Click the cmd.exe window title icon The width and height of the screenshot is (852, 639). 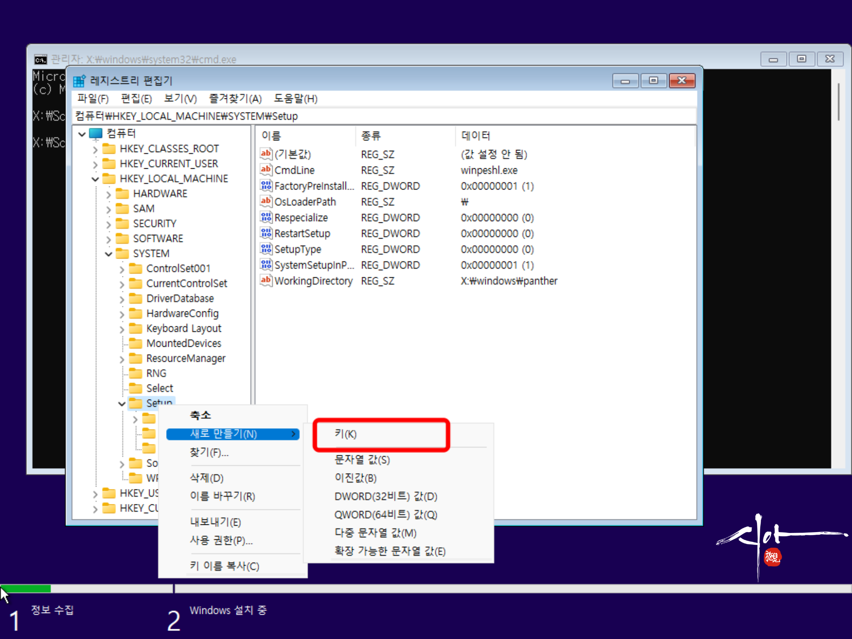(x=41, y=59)
